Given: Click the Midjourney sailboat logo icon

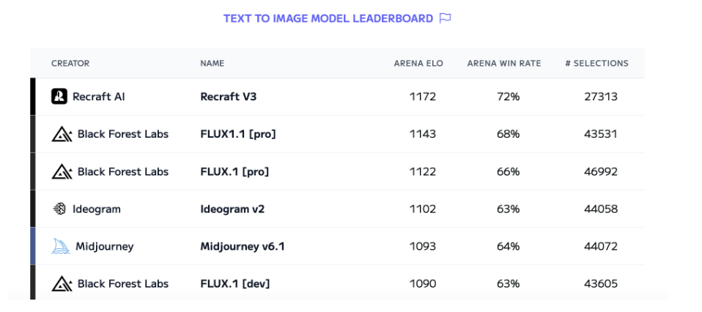Looking at the screenshot, I should pyautogui.click(x=60, y=246).
